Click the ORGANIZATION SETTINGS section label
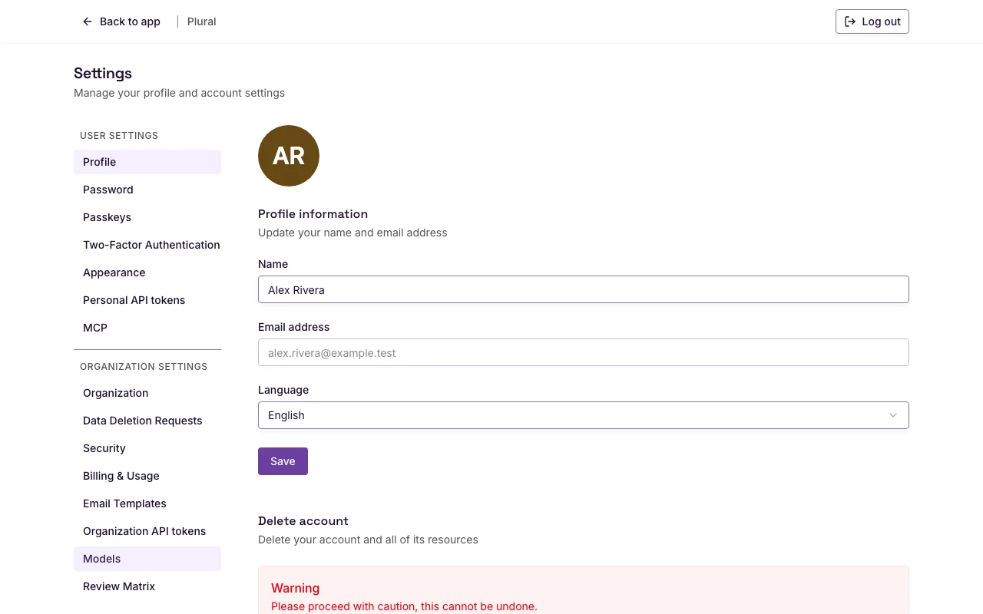 [144, 367]
